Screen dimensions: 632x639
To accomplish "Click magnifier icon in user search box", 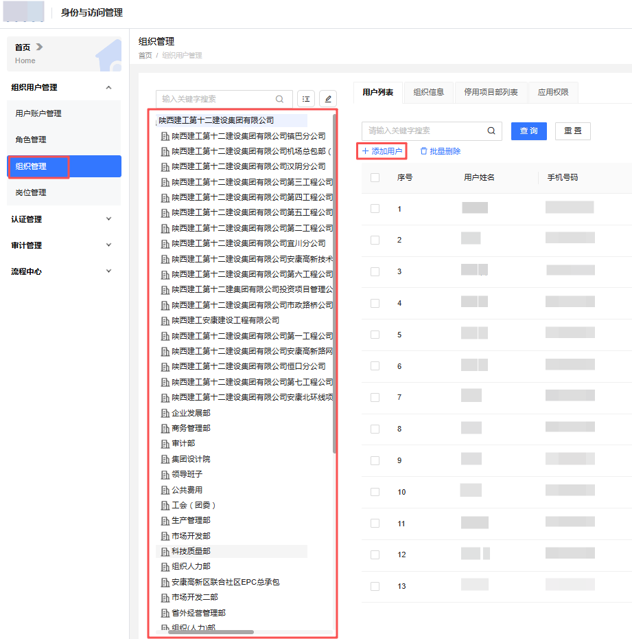I will (491, 131).
